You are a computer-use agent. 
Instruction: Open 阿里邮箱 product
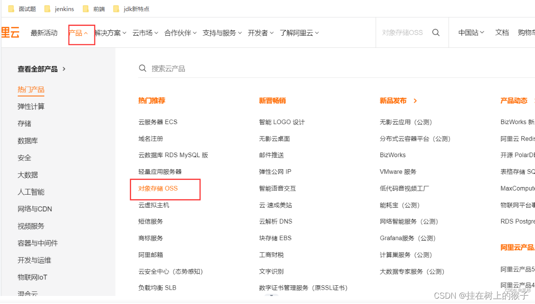tap(150, 254)
